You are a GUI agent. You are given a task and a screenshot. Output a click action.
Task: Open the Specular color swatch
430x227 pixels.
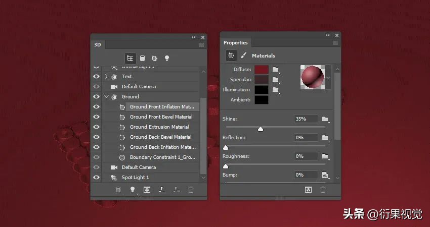tap(262, 80)
